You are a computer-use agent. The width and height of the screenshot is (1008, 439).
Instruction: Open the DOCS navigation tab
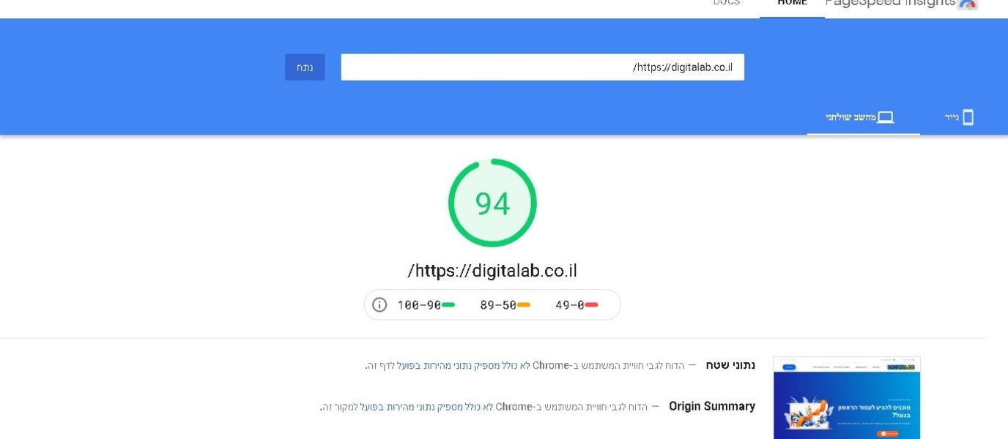pos(726,3)
